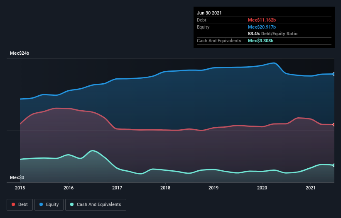Click the red Debt legend dot
Viewport: 341px width, 218px height.
coord(13,204)
